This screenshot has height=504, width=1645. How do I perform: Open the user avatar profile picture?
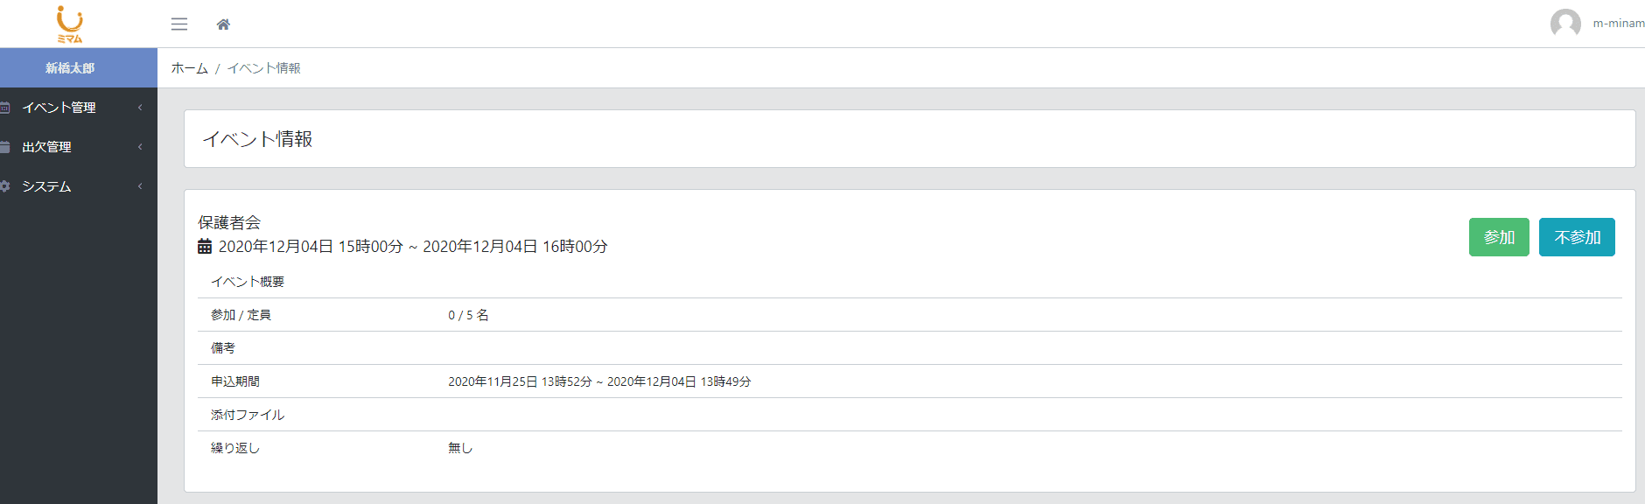(1565, 24)
